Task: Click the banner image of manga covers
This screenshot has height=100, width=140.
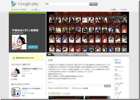Action: click(x=88, y=32)
